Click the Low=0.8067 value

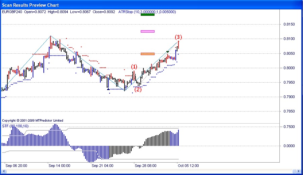tap(80, 12)
